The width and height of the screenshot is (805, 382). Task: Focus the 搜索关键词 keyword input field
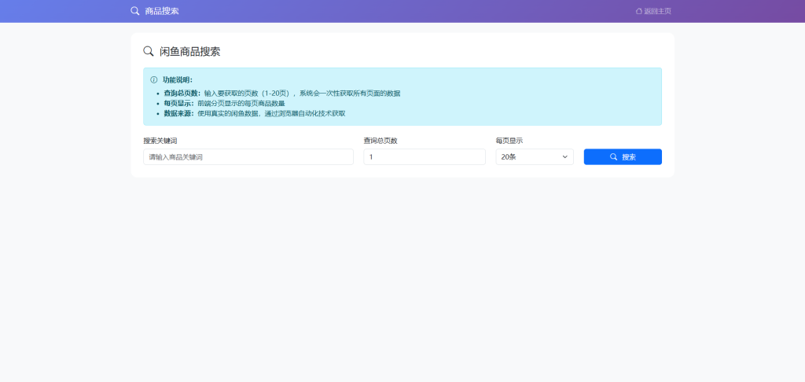[248, 157]
